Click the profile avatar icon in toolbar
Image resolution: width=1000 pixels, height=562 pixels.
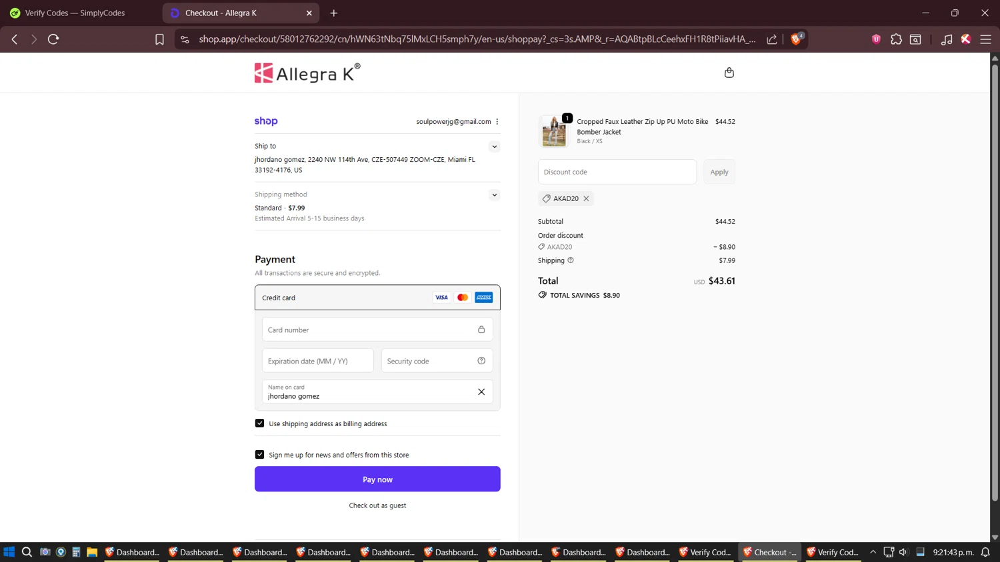966,39
